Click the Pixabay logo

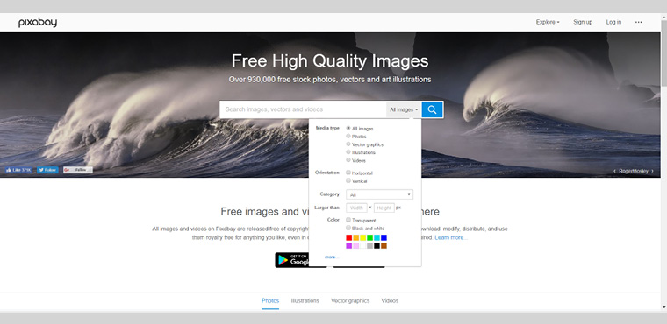(38, 23)
